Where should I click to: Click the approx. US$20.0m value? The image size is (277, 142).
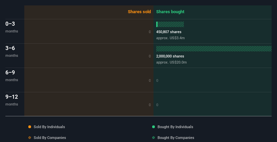click(x=171, y=62)
